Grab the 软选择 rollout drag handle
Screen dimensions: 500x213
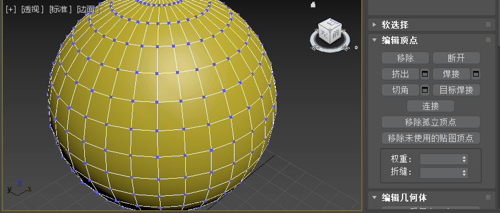click(x=488, y=25)
